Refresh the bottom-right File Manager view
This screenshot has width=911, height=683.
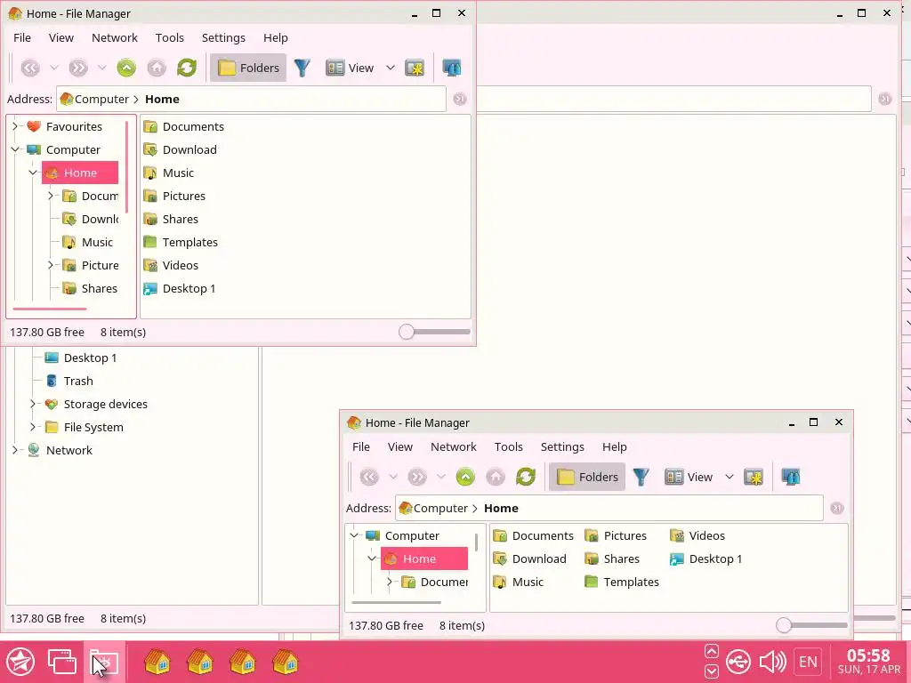point(526,477)
